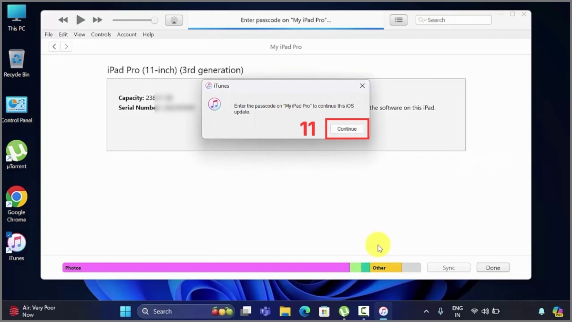Click the microphone tray icon
The height and width of the screenshot is (322, 572).
pyautogui.click(x=440, y=312)
